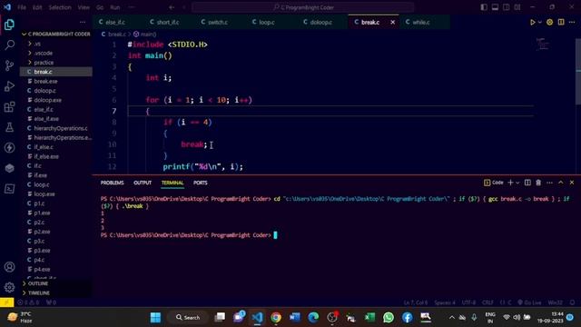Click the main() breadcrumb
The width and height of the screenshot is (581, 327).
[x=145, y=35]
